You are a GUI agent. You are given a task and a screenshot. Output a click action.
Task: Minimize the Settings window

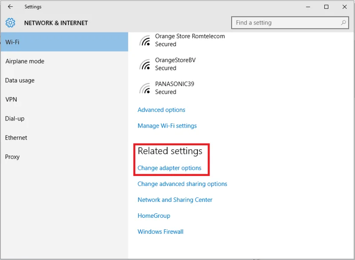tap(308, 7)
